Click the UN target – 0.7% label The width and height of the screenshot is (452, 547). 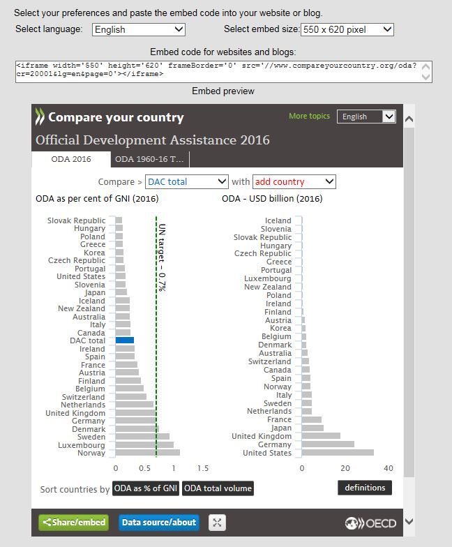[x=162, y=257]
